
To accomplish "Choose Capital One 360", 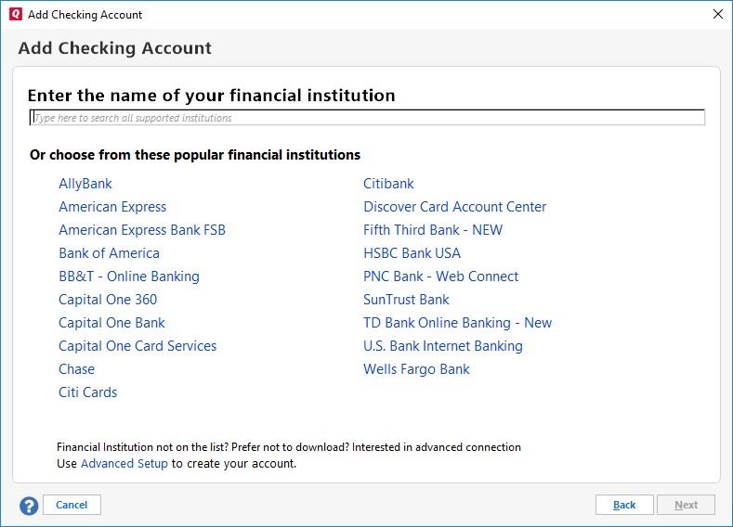I will pyautogui.click(x=108, y=300).
